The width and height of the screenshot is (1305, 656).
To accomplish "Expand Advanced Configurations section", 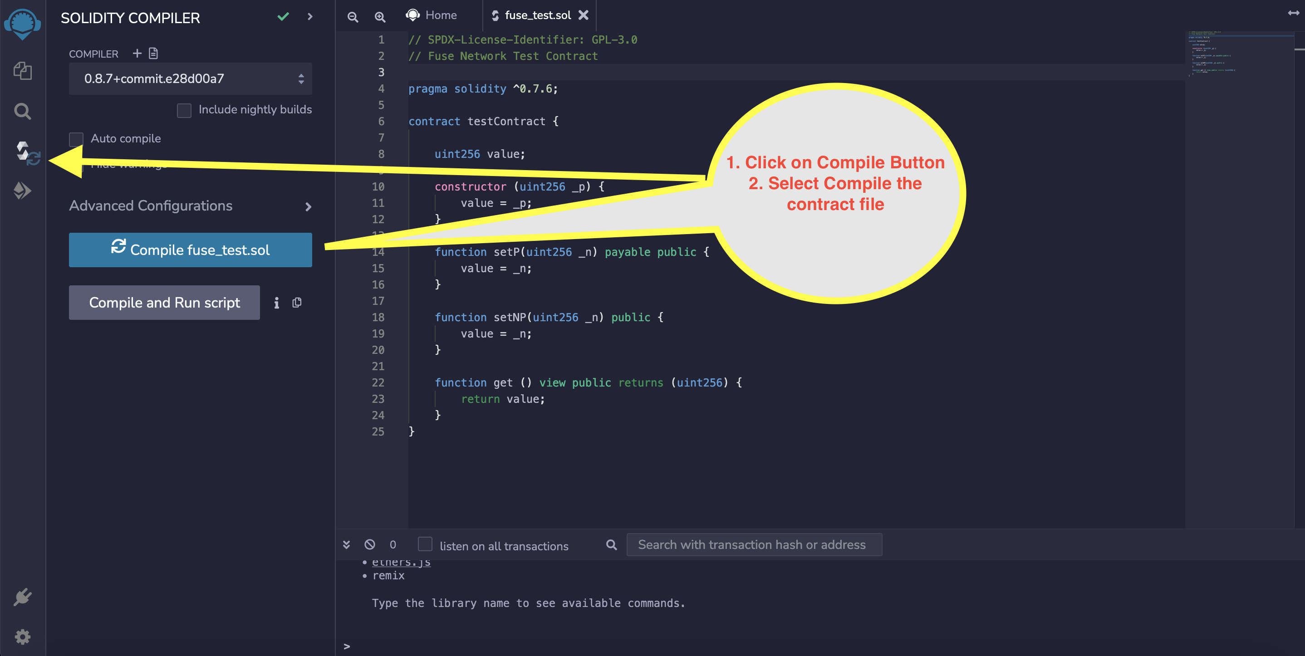I will [190, 206].
